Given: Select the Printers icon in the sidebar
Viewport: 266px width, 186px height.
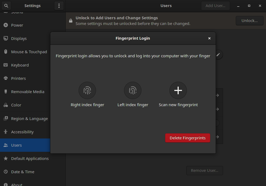Looking at the screenshot, I should click(6, 78).
